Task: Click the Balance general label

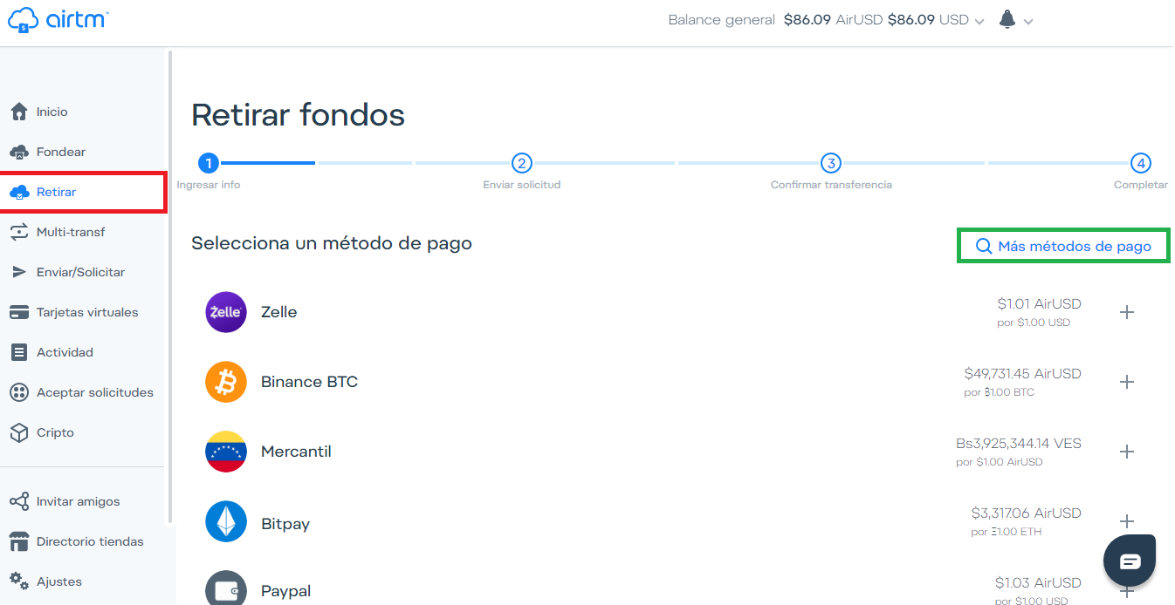Action: tap(721, 20)
